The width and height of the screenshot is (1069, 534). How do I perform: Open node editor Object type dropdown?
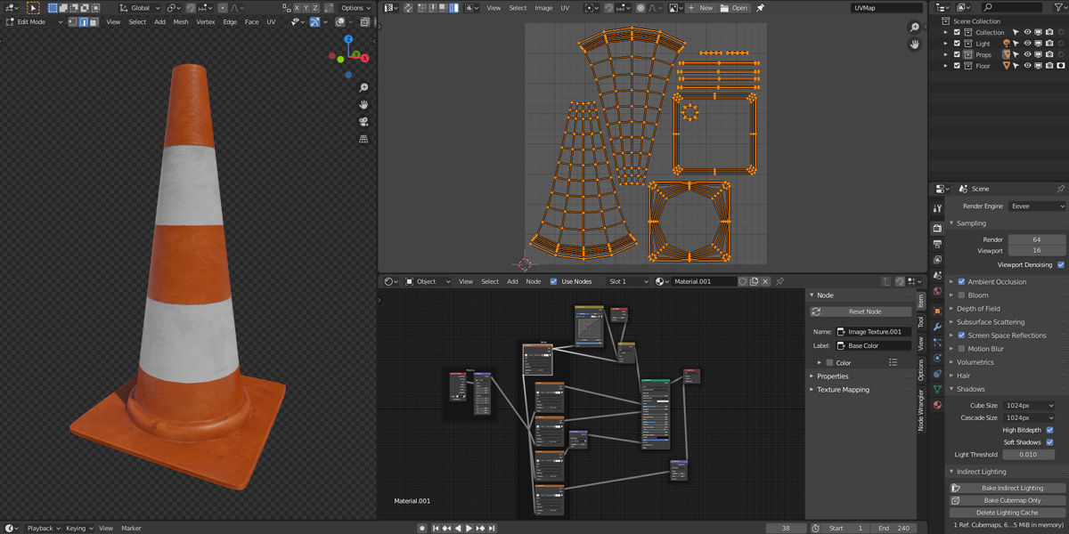click(427, 281)
